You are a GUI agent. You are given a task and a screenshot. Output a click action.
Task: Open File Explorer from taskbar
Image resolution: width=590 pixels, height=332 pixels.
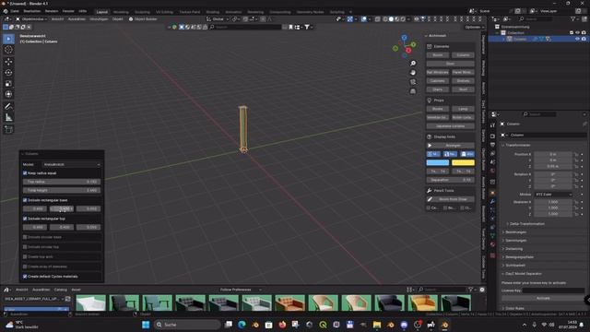[x=377, y=325]
